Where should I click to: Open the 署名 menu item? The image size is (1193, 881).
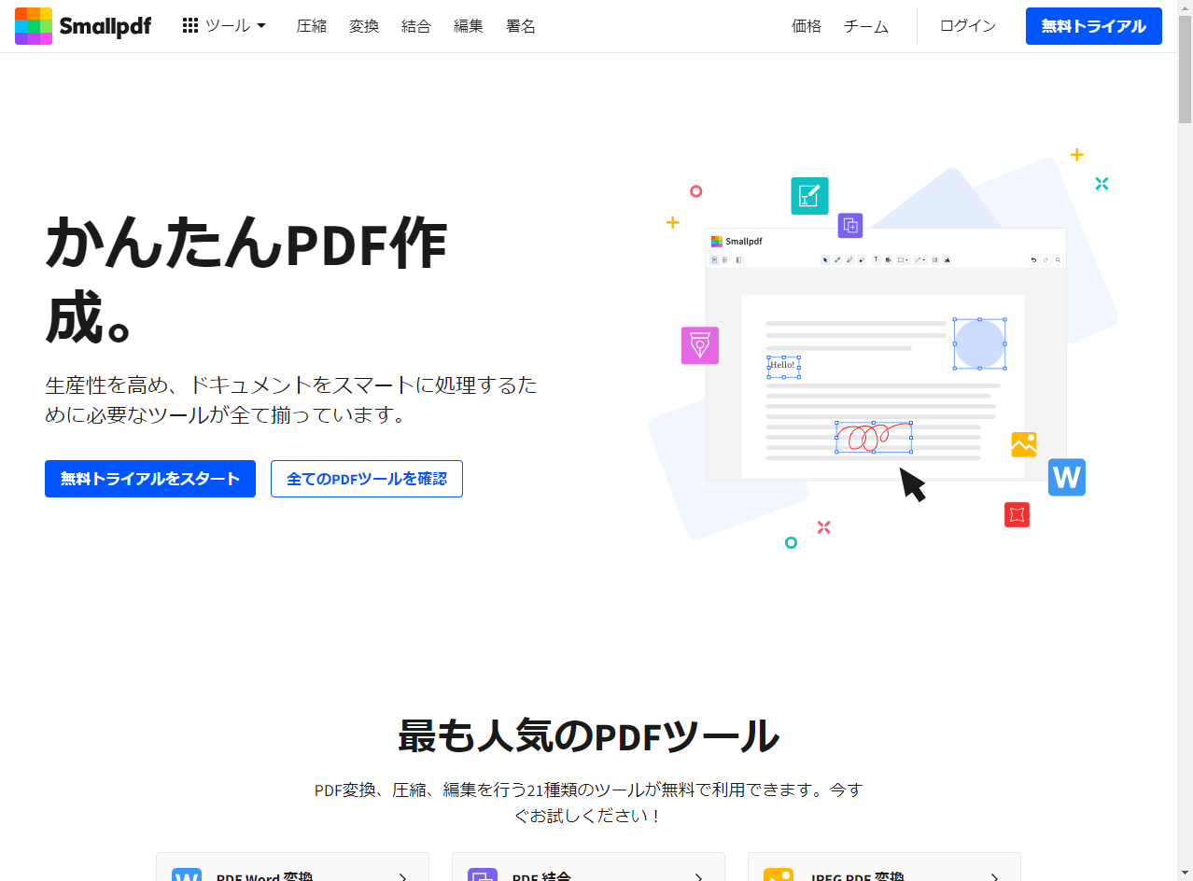point(520,25)
